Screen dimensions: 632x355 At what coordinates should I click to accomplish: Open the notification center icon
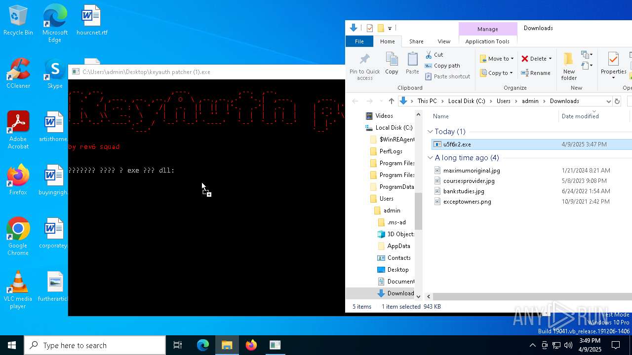(x=616, y=345)
